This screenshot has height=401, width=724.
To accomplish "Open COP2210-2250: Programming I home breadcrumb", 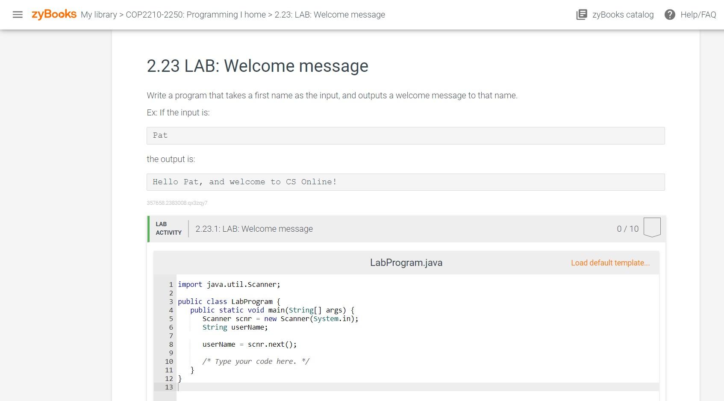I will click(x=195, y=15).
